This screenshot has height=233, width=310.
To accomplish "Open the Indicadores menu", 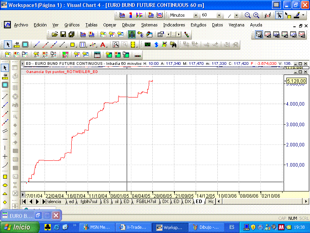I will pos(174,25).
